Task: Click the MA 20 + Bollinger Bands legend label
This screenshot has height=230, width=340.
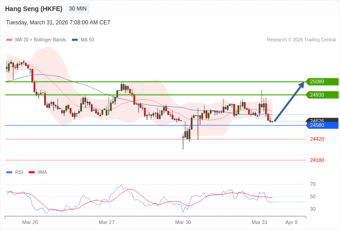Action: tap(41, 40)
